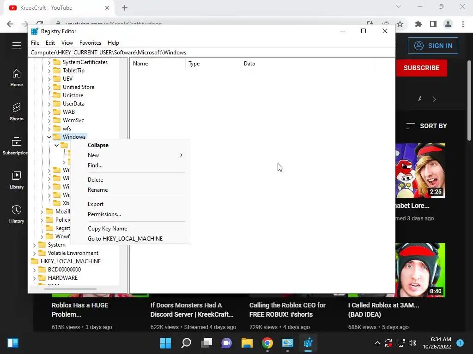The image size is (473, 354).
Task: Toggle Chrome side panel icon
Action: [x=433, y=24]
